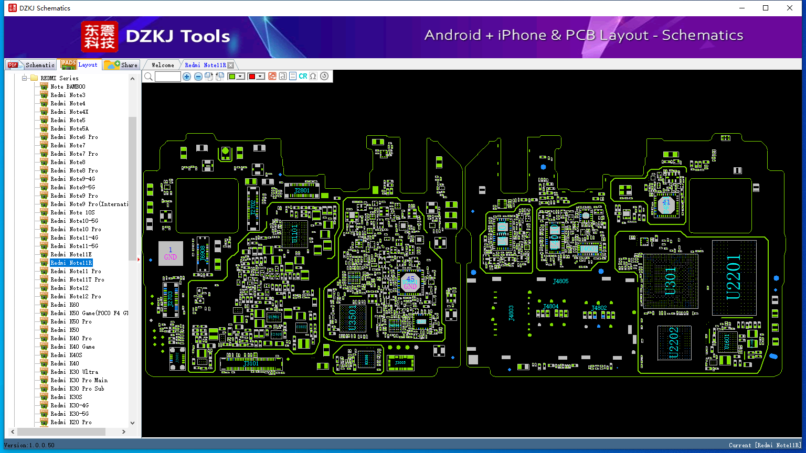Image resolution: width=806 pixels, height=453 pixels.
Task: Click the U2202 chip on the board
Action: [x=674, y=342]
